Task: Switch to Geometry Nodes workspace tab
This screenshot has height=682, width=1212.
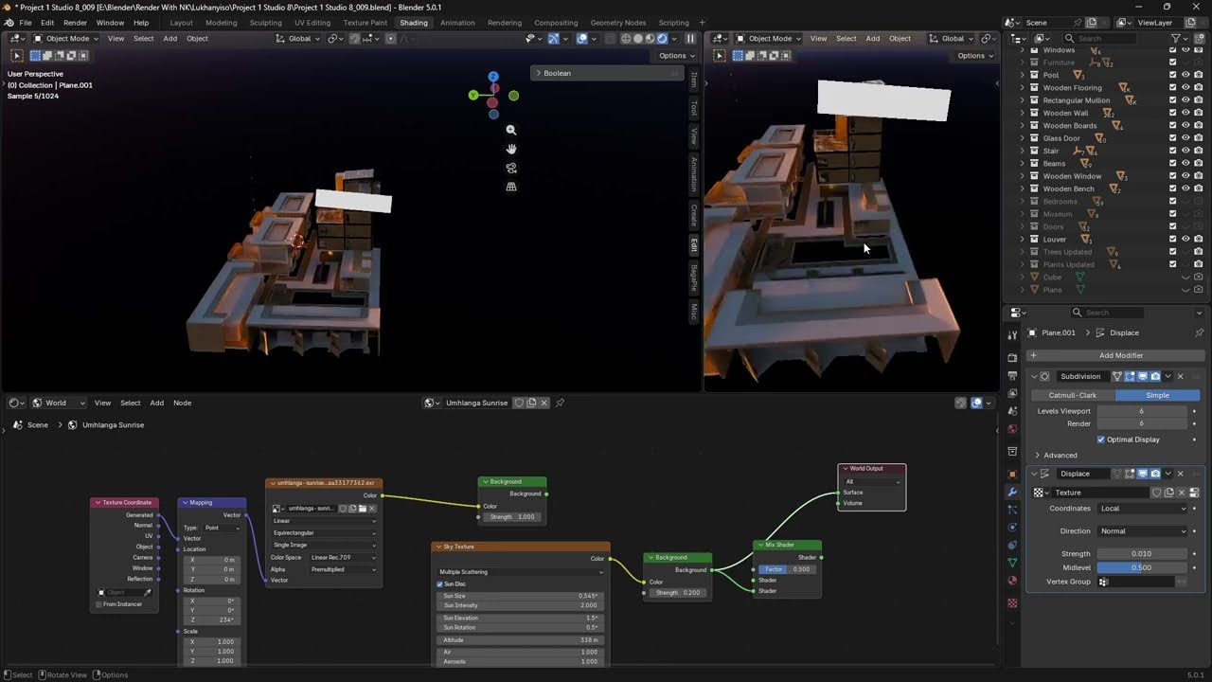Action: tap(618, 23)
